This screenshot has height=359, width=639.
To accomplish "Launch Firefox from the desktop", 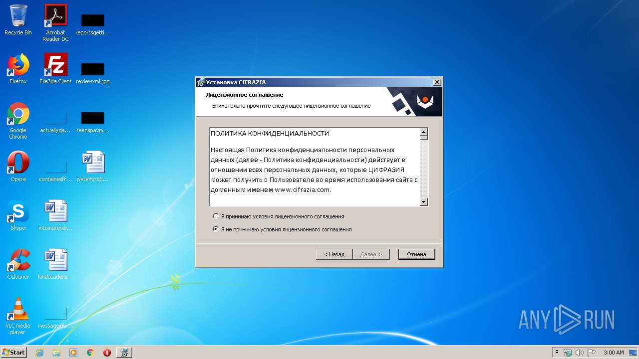I will tap(18, 69).
